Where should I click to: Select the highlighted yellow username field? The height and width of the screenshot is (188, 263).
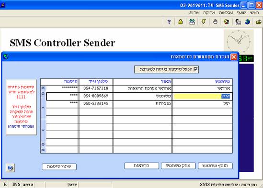click(203, 96)
